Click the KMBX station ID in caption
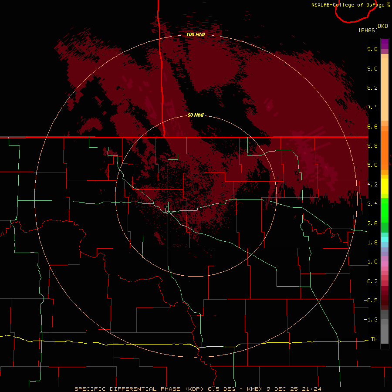392x392 pixels. coord(255,389)
